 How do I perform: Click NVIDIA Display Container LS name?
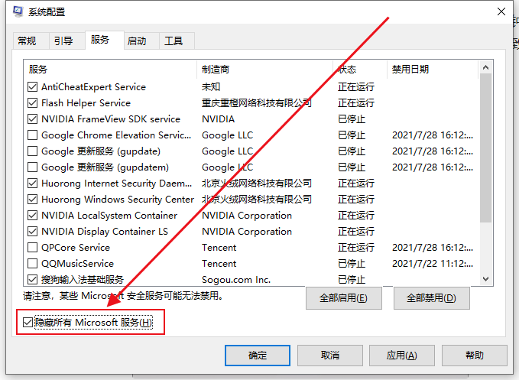105,232
